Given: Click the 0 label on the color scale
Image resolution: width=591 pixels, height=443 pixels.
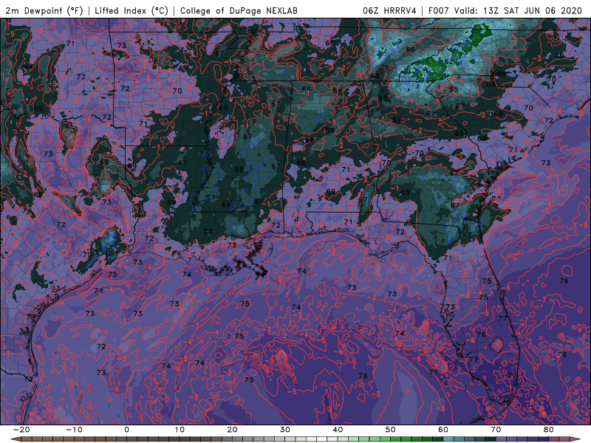Looking at the screenshot, I should pyautogui.click(x=126, y=430).
